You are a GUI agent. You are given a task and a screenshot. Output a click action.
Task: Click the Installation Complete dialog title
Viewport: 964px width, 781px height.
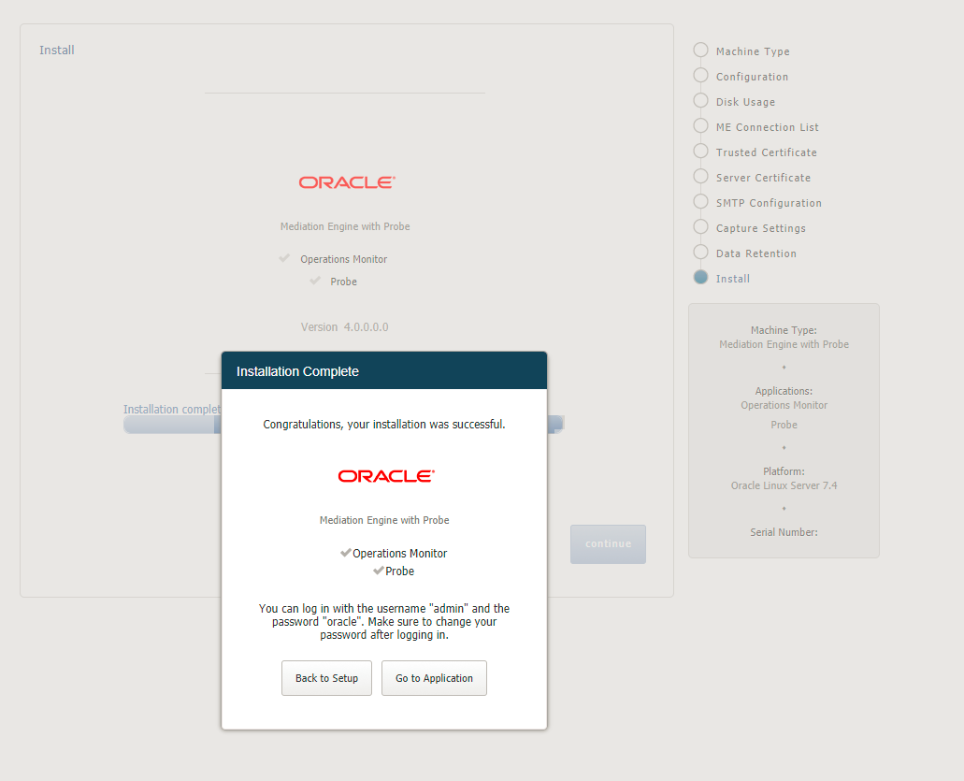point(297,371)
